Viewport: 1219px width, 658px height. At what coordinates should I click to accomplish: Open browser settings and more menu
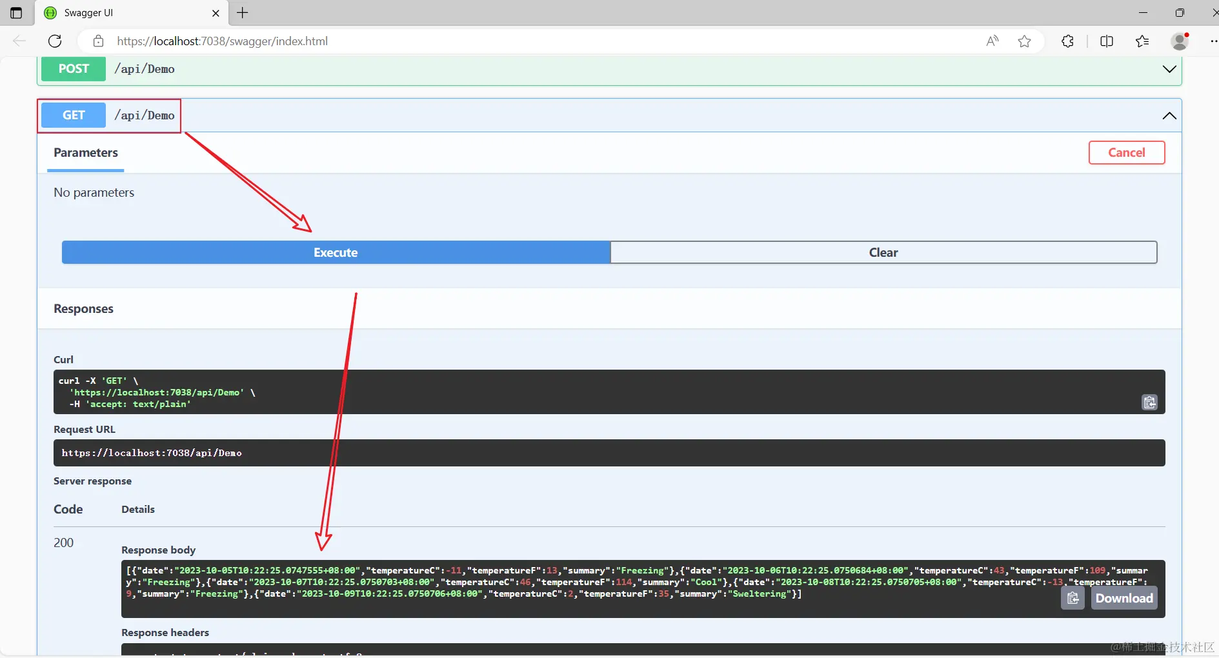(x=1213, y=41)
